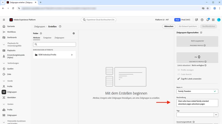Click the attribute search field
Viewport: 222px width, 124px height.
point(54,44)
